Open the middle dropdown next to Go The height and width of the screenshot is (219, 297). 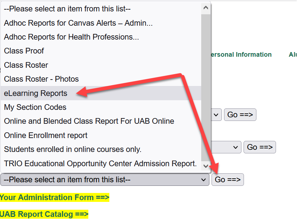coord(226,147)
